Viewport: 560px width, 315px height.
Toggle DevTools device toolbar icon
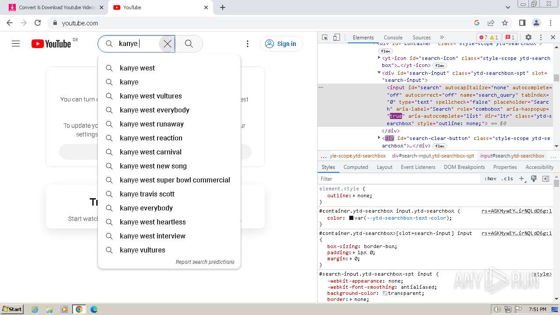point(336,38)
